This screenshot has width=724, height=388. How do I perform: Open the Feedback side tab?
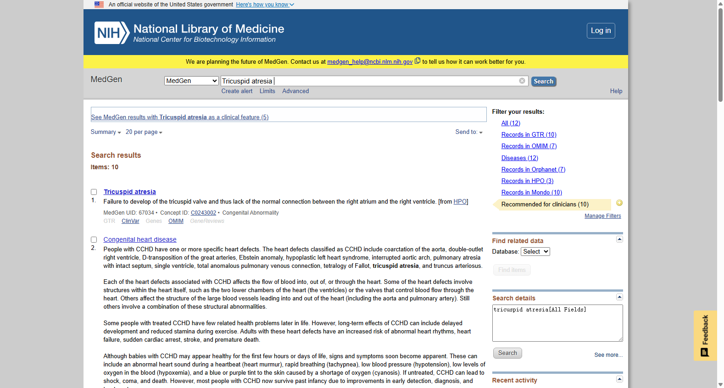(705, 336)
